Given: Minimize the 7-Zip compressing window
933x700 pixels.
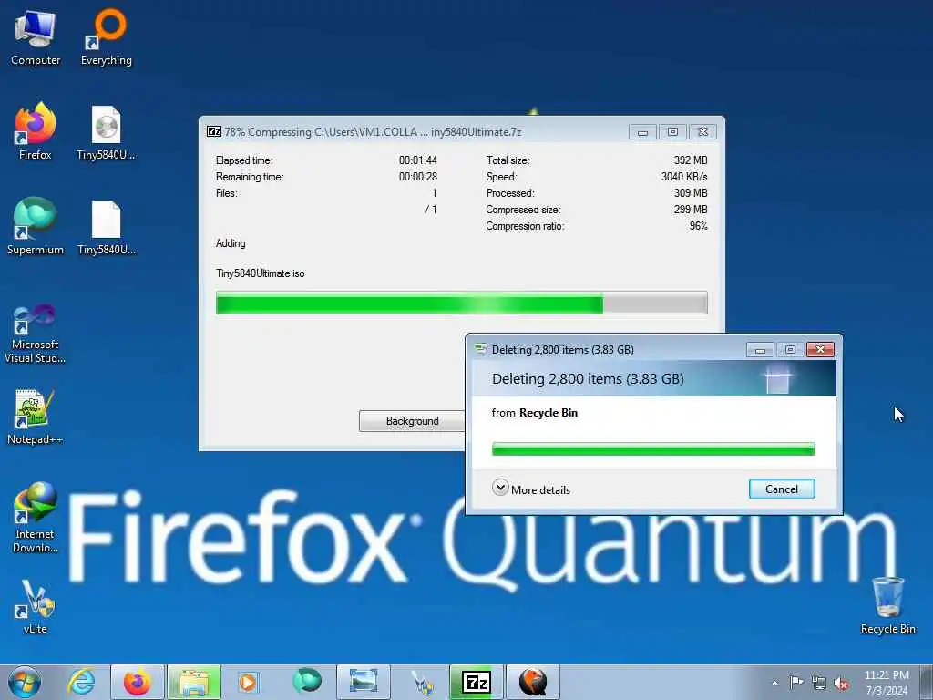Looking at the screenshot, I should pyautogui.click(x=642, y=131).
